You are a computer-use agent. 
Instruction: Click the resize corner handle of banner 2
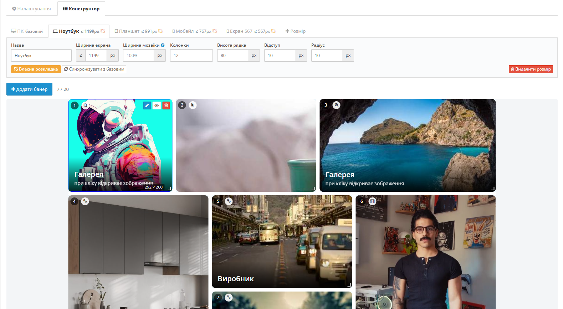click(313, 189)
